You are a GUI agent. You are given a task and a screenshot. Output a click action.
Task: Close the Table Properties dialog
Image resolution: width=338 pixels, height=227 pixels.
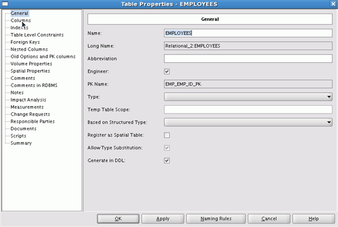click(x=333, y=4)
